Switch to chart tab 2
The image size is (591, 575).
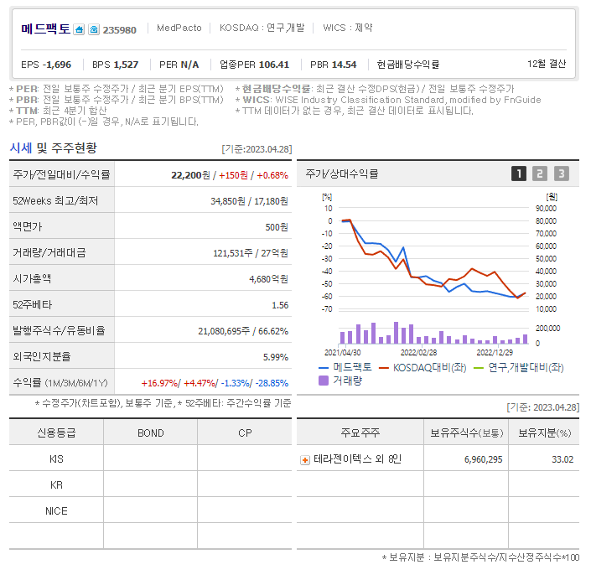point(540,174)
